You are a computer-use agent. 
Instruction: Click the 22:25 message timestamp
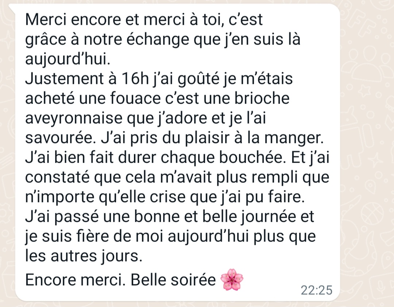pos(317,290)
